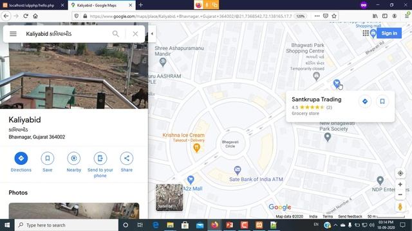Collapse the side panel arrow
This screenshot has width=412, height=231.
(x=152, y=33)
